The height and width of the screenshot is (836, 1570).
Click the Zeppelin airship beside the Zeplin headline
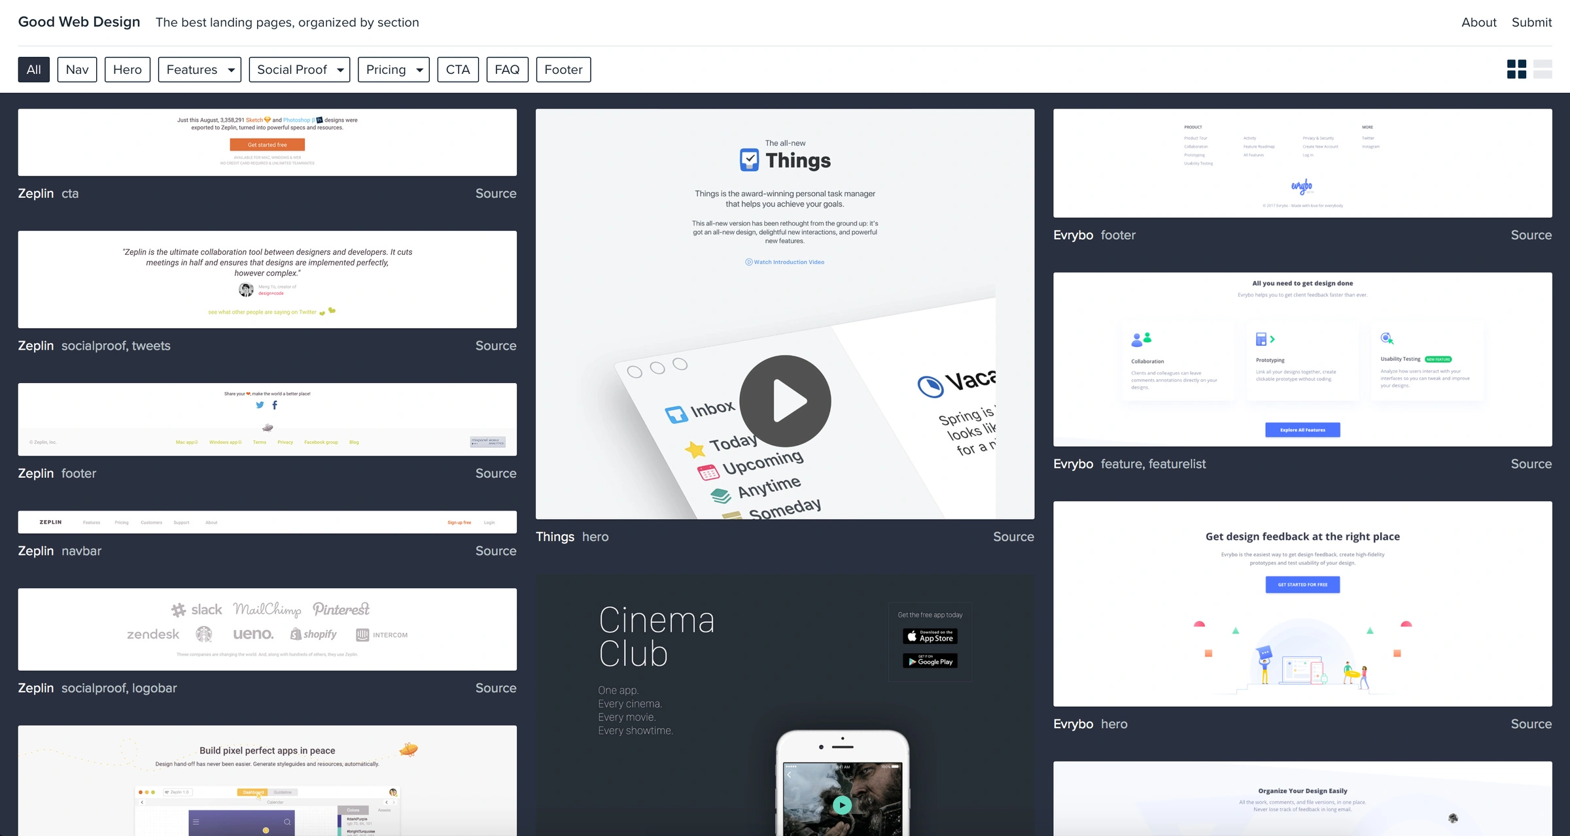point(408,749)
